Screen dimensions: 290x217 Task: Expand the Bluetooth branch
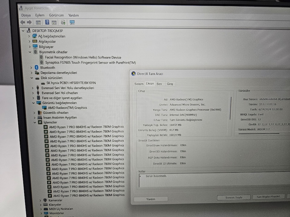31,68
